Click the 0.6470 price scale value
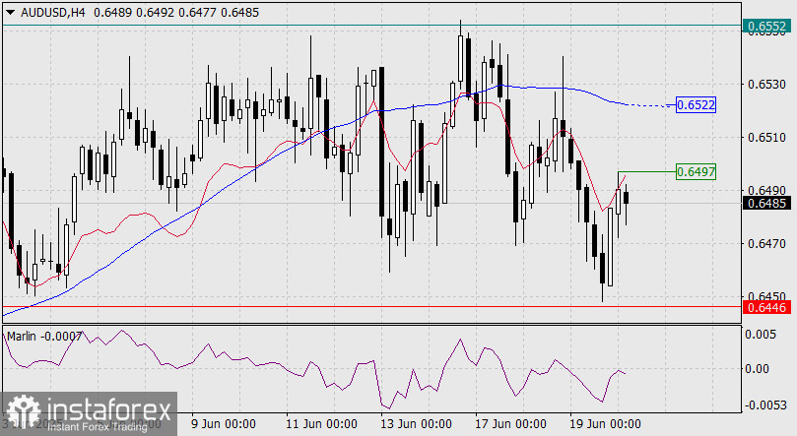 pyautogui.click(x=766, y=244)
